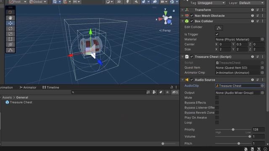
Task: Open the Global handle rotation dropdown
Action: point(37,2)
